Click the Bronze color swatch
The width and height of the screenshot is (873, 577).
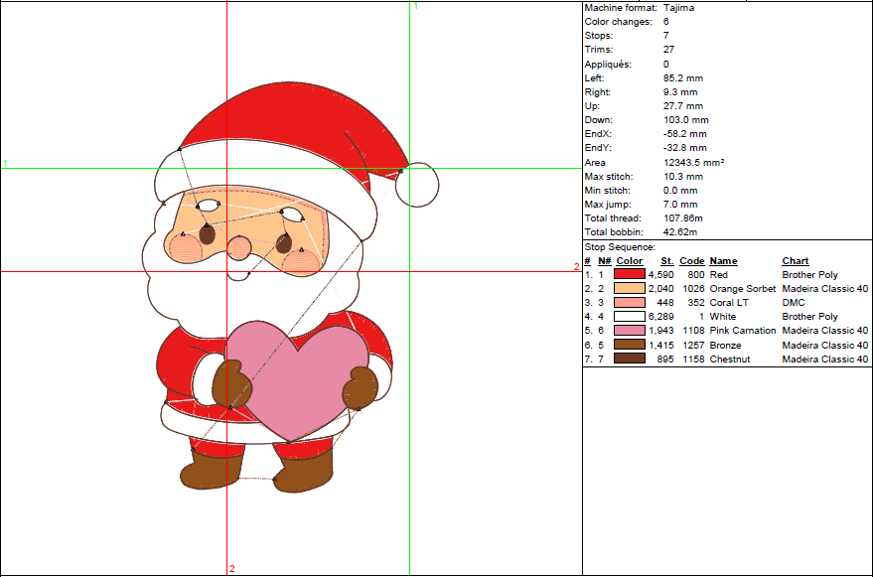[628, 345]
